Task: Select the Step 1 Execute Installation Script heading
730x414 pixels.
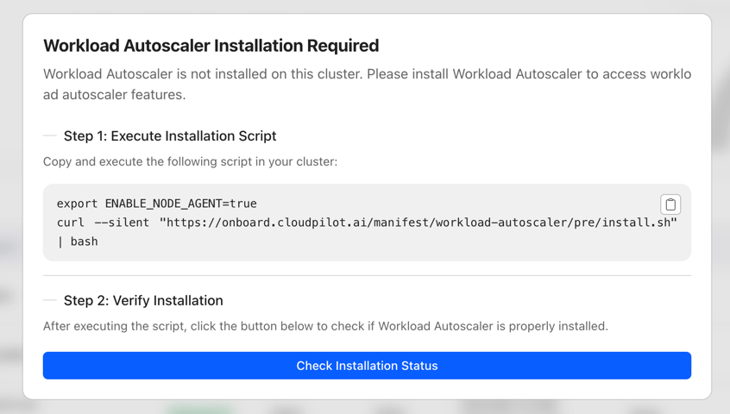Action: (170, 136)
